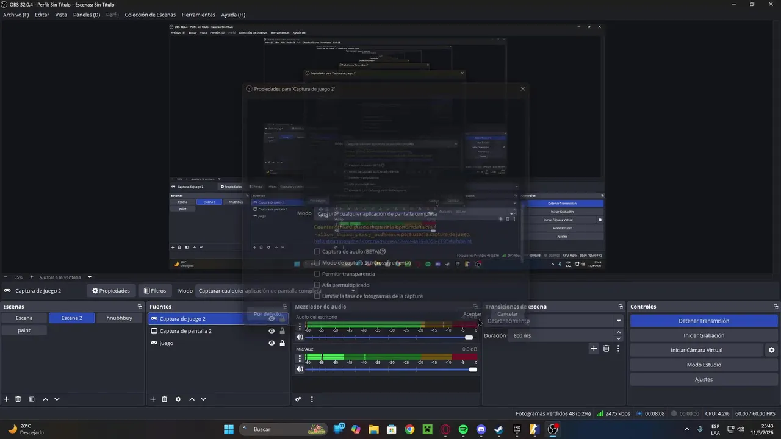Click Duración 800 ms field
Viewport: 781px width, 439px height.
[561, 335]
